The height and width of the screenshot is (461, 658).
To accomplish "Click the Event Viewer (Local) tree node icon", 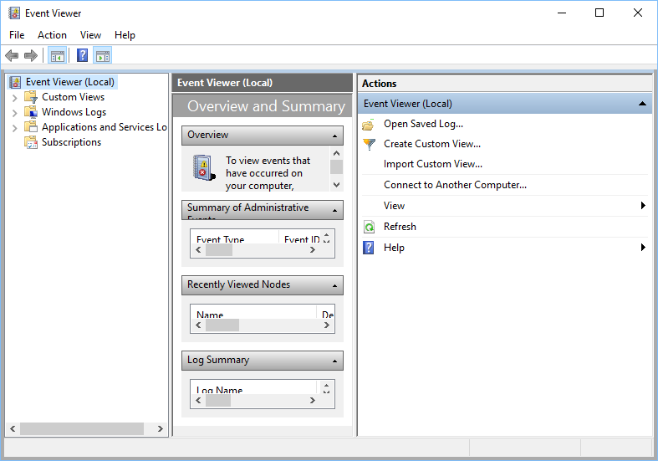I will [15, 82].
